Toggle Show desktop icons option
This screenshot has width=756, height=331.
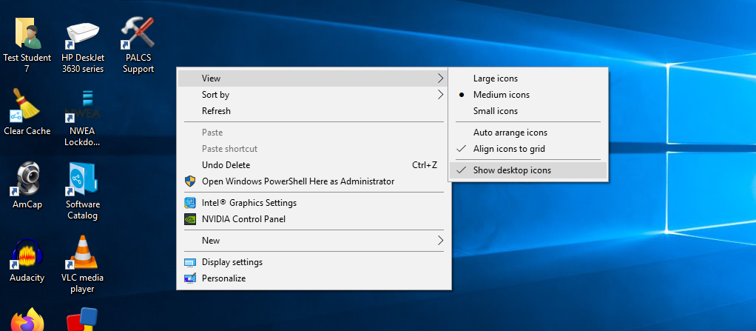(x=512, y=170)
